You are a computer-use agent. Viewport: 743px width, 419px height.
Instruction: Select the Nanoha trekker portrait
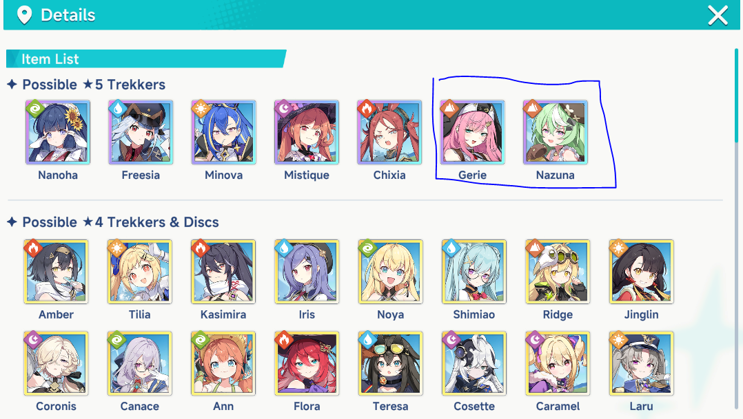(58, 132)
